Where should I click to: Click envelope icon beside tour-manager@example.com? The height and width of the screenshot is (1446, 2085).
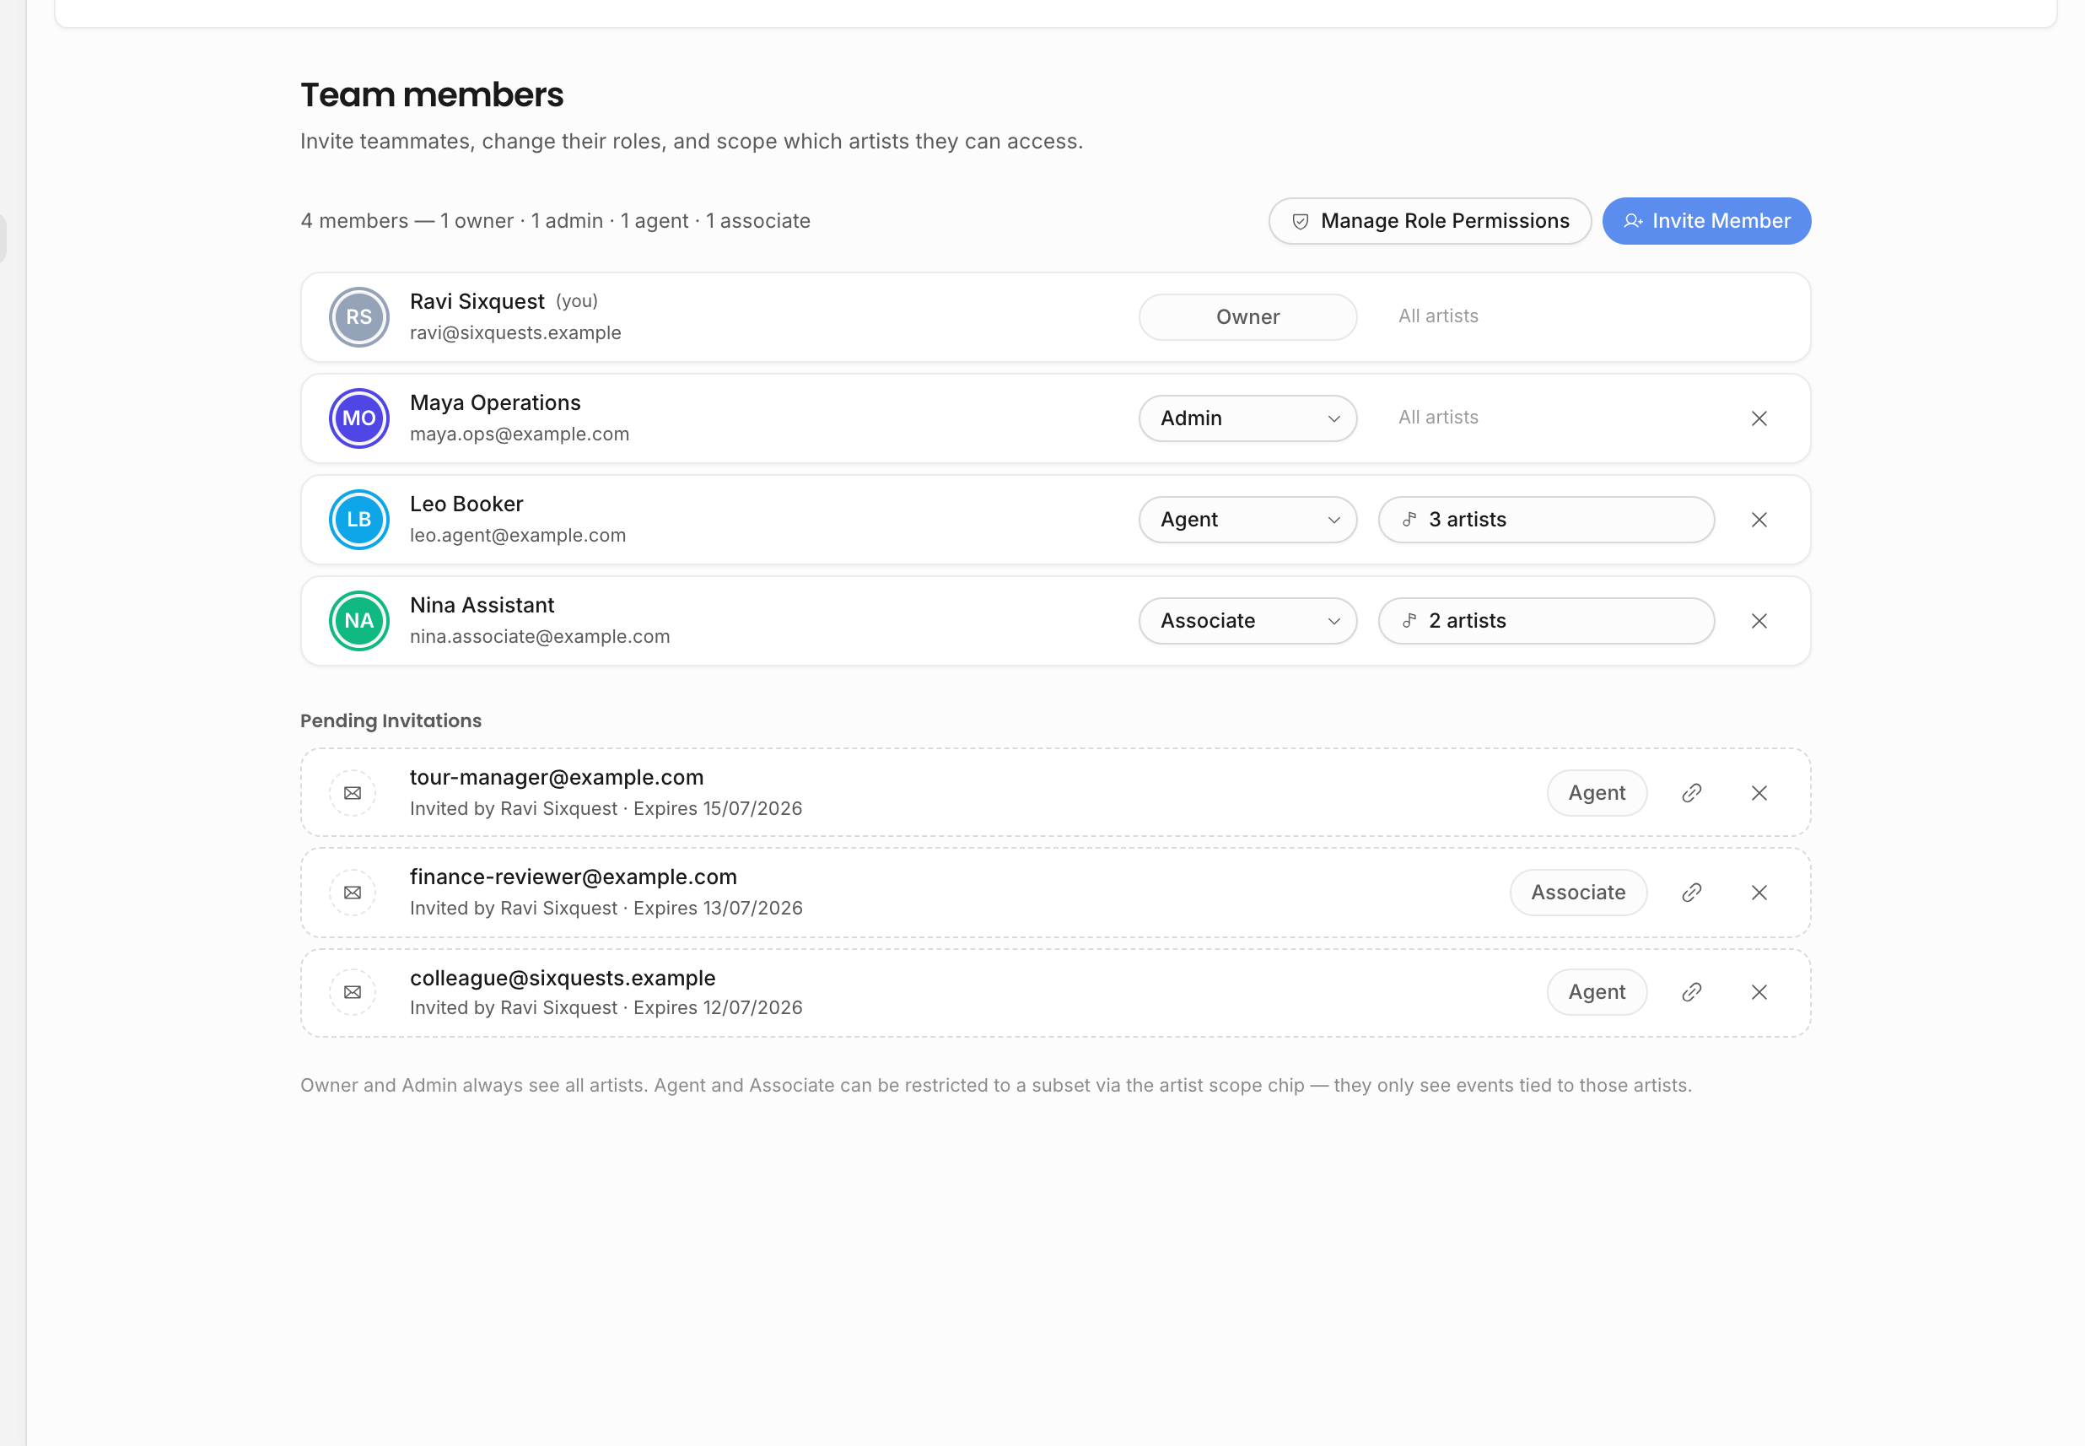point(353,794)
